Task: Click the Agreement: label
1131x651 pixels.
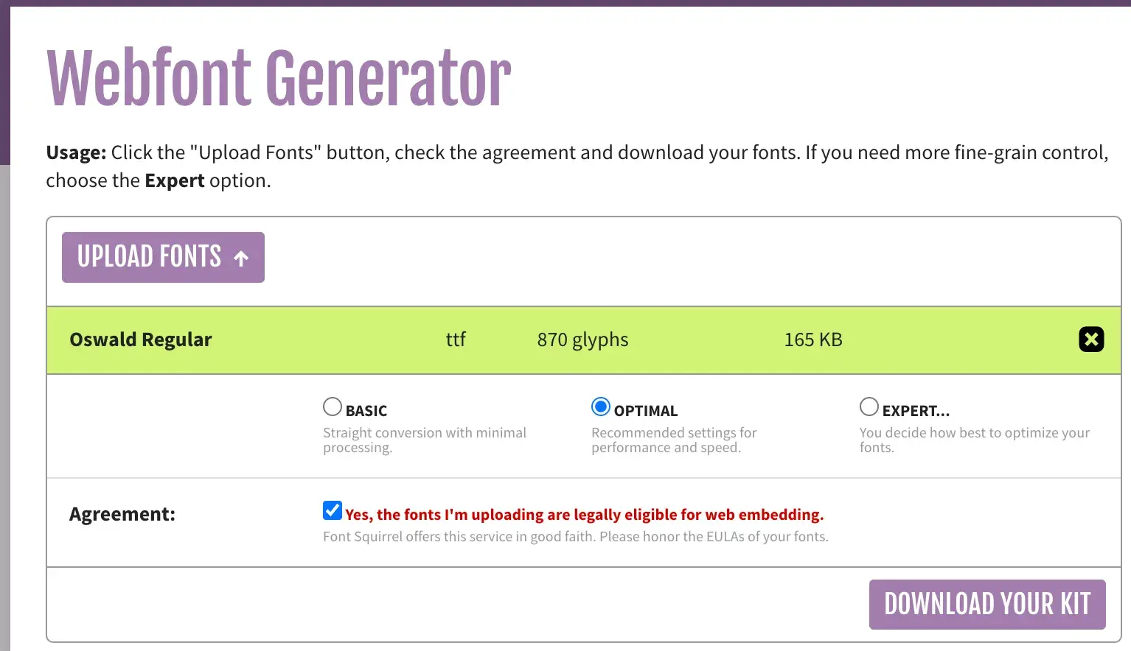Action: 122,514
